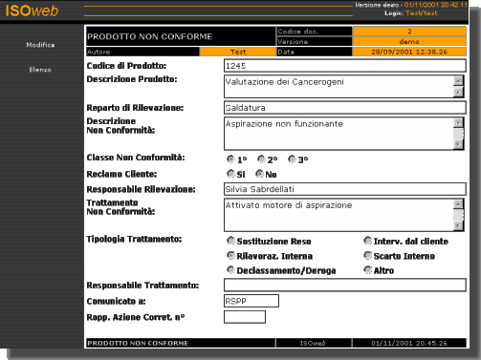Select Sostituzione Reso radio button

(x=230, y=241)
